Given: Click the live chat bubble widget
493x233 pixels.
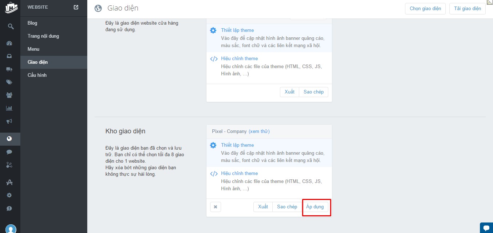Looking at the screenshot, I should pyautogui.click(x=486, y=228).
